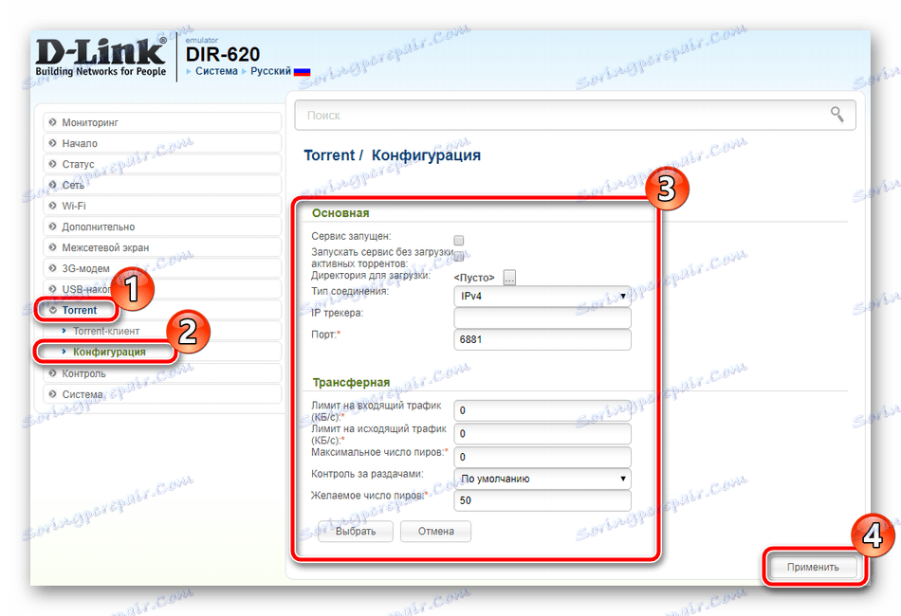The image size is (901, 616).
Task: Click the Лимит на исходящий трафик field
Action: click(542, 433)
